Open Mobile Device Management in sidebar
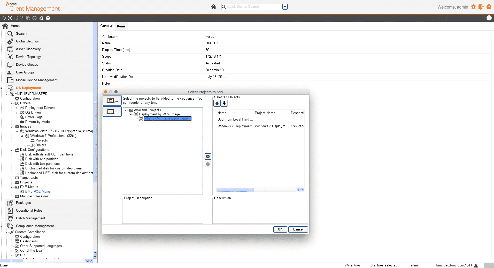The height and width of the screenshot is (268, 494). pos(37,80)
